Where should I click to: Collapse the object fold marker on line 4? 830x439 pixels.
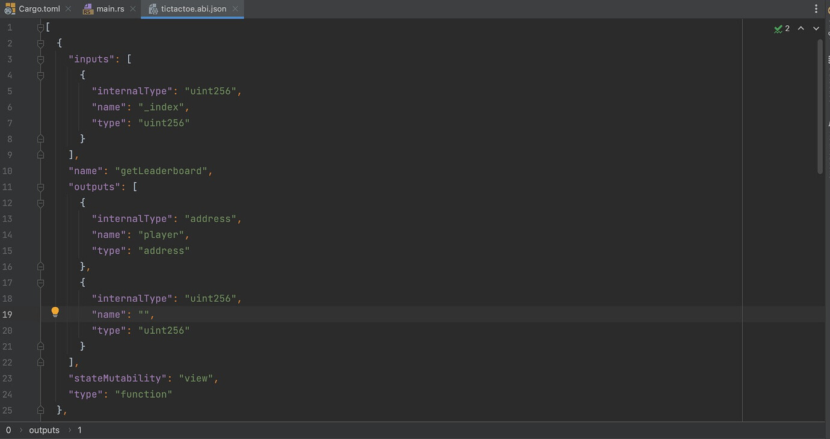pyautogui.click(x=40, y=75)
